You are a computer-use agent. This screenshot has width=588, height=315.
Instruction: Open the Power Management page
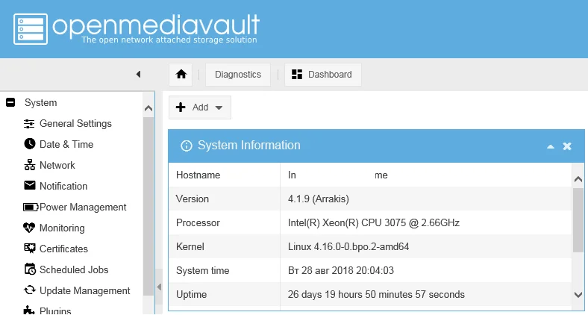[x=83, y=207]
